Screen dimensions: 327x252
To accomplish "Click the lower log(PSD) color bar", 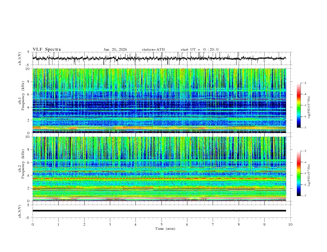I will point(299,173).
